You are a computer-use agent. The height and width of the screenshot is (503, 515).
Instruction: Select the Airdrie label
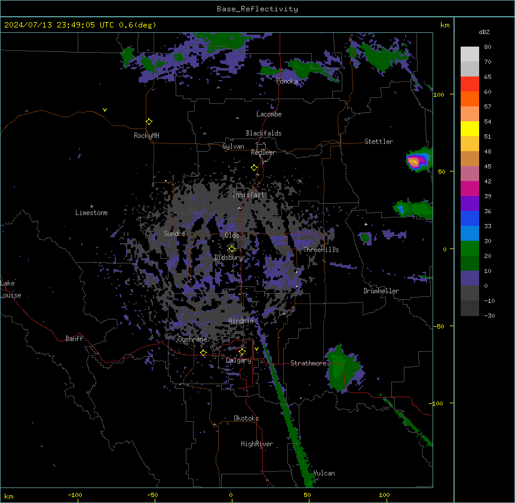[241, 321]
